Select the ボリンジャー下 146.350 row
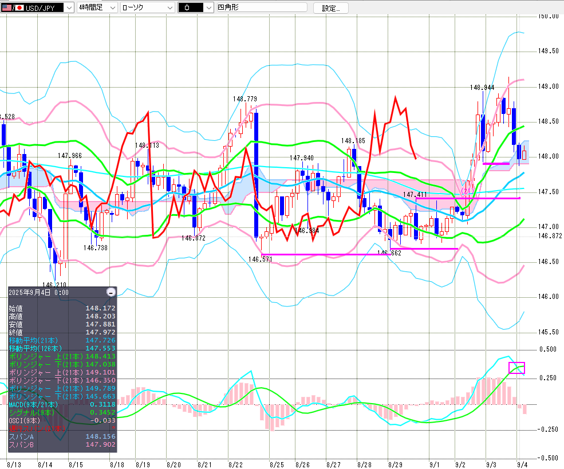This screenshot has width=564, height=469. 62,380
